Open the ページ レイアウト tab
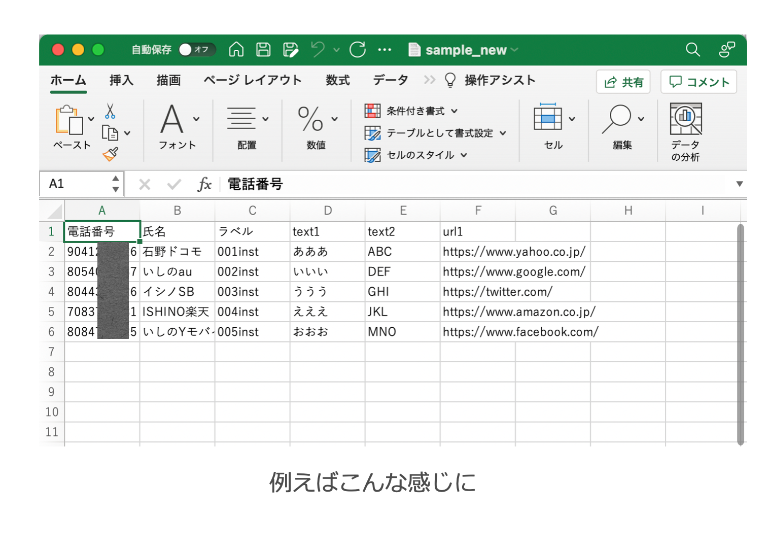 252,80
